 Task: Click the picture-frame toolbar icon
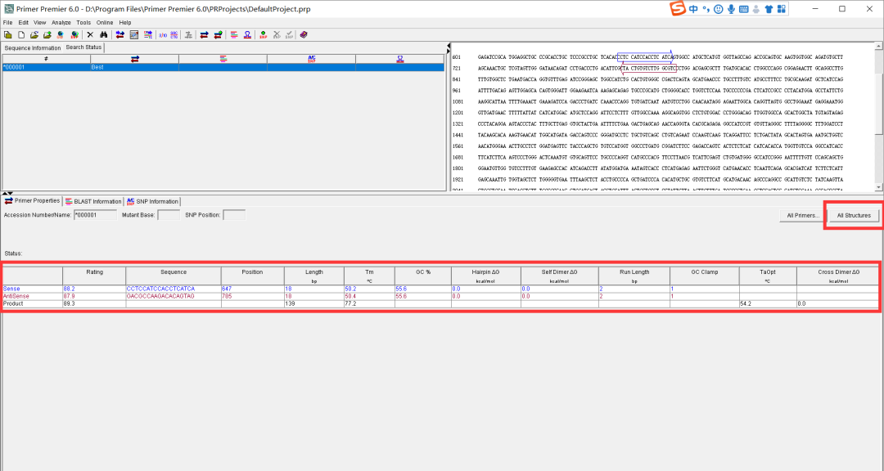pos(134,35)
